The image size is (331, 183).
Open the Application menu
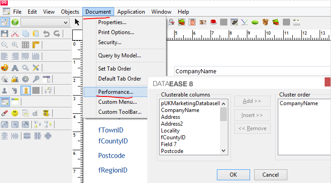click(131, 12)
